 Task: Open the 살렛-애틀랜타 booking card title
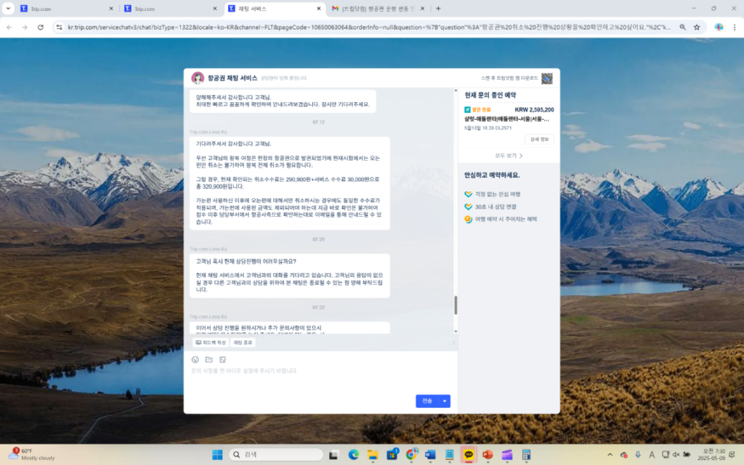506,119
